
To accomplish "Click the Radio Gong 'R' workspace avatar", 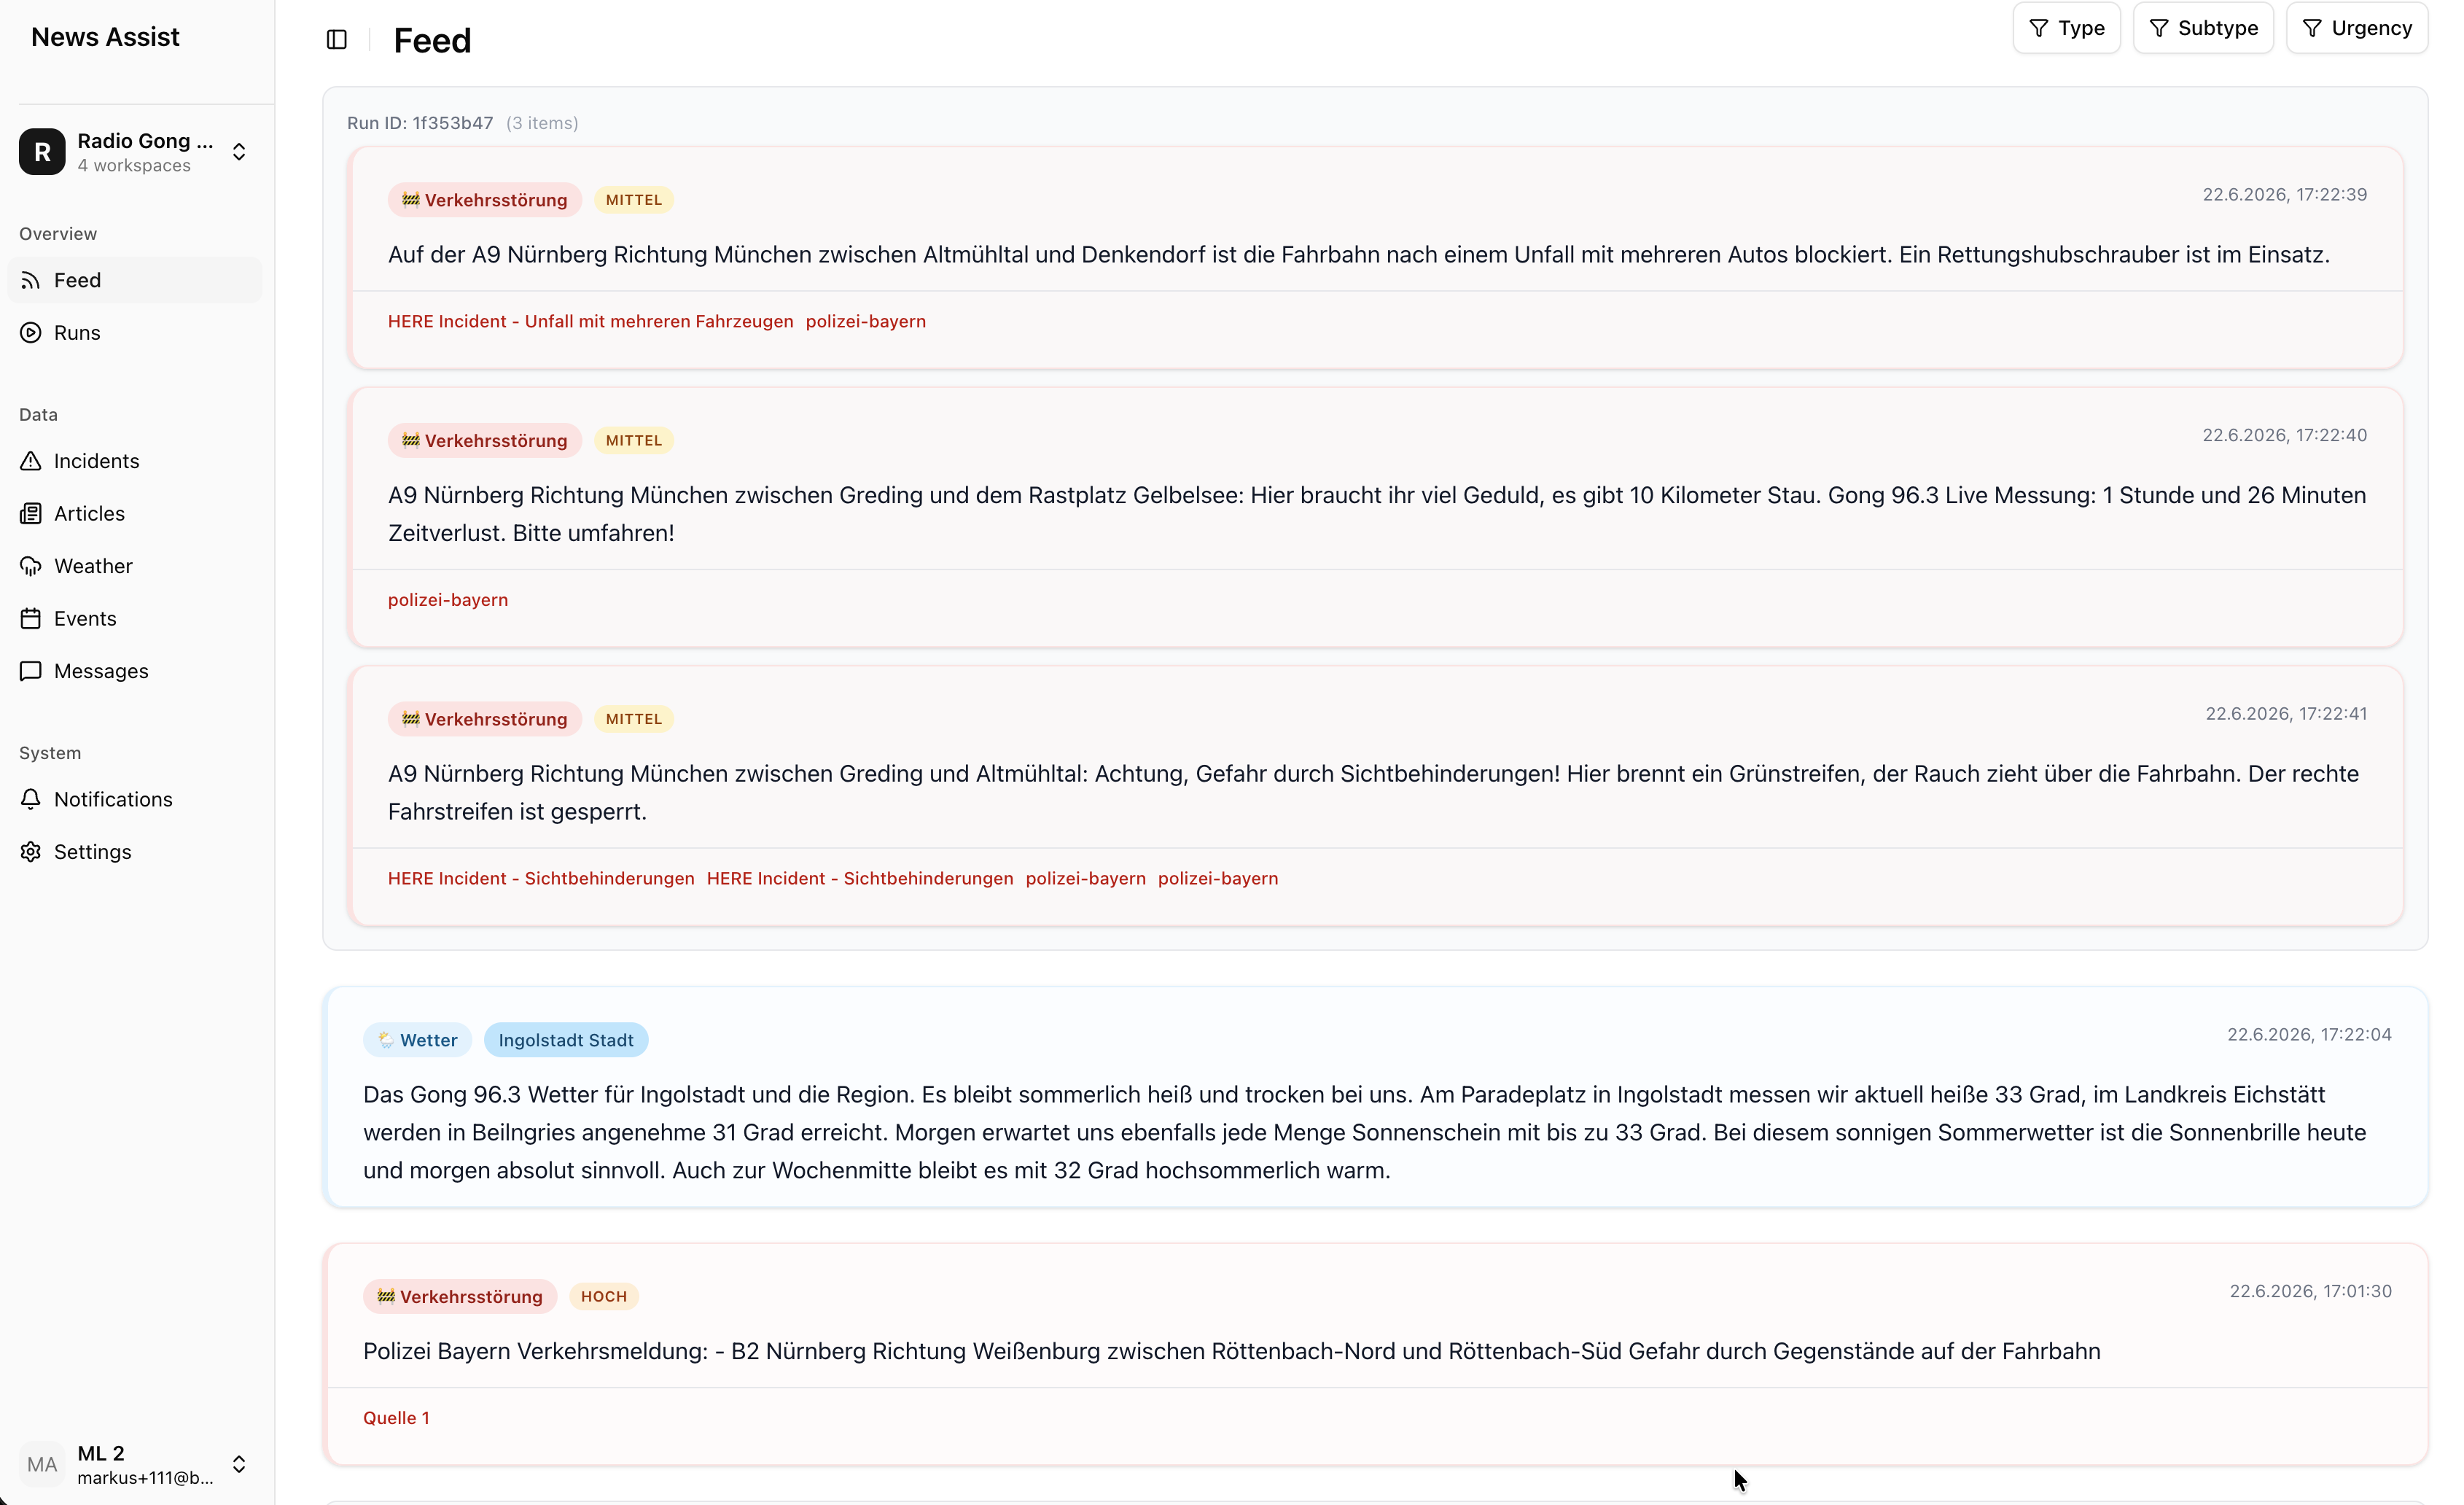I will (x=42, y=152).
